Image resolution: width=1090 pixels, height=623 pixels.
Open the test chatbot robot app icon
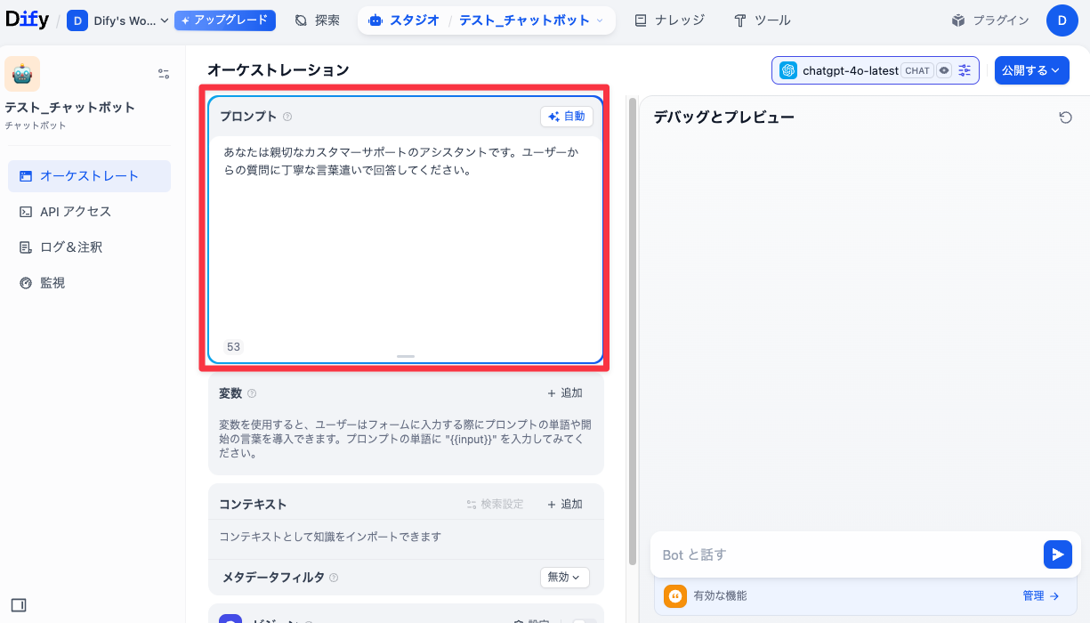point(22,74)
